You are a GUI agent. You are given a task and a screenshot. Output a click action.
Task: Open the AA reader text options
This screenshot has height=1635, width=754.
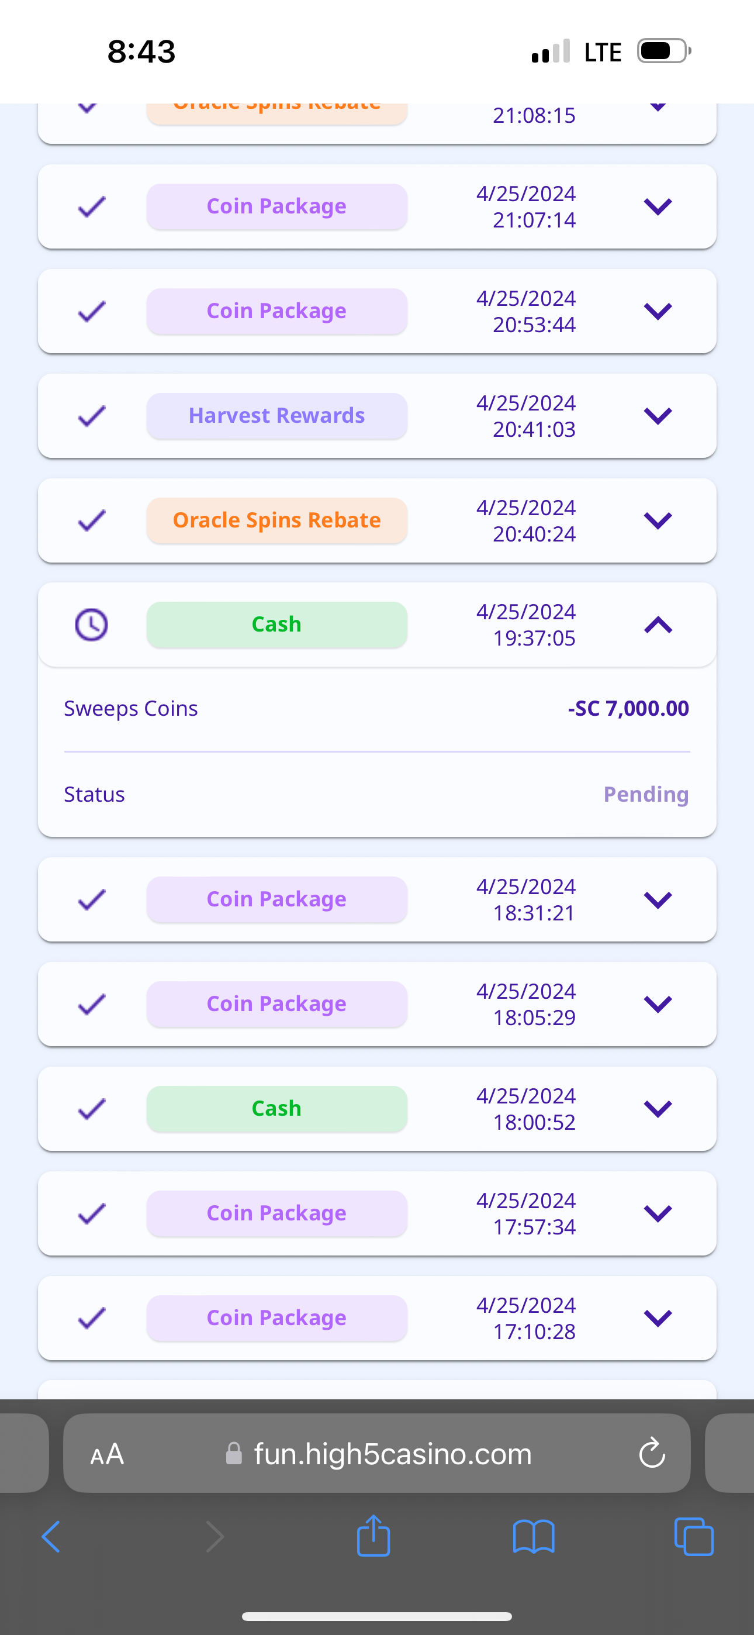pyautogui.click(x=106, y=1454)
